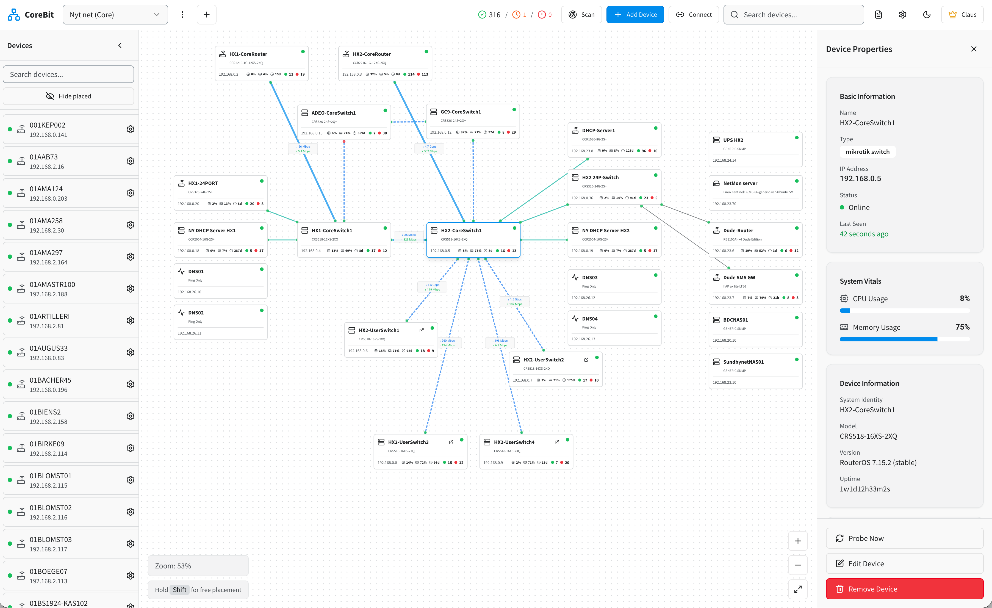The width and height of the screenshot is (992, 608).
Task: Click the canvas zoom out minus button
Action: [x=797, y=565]
